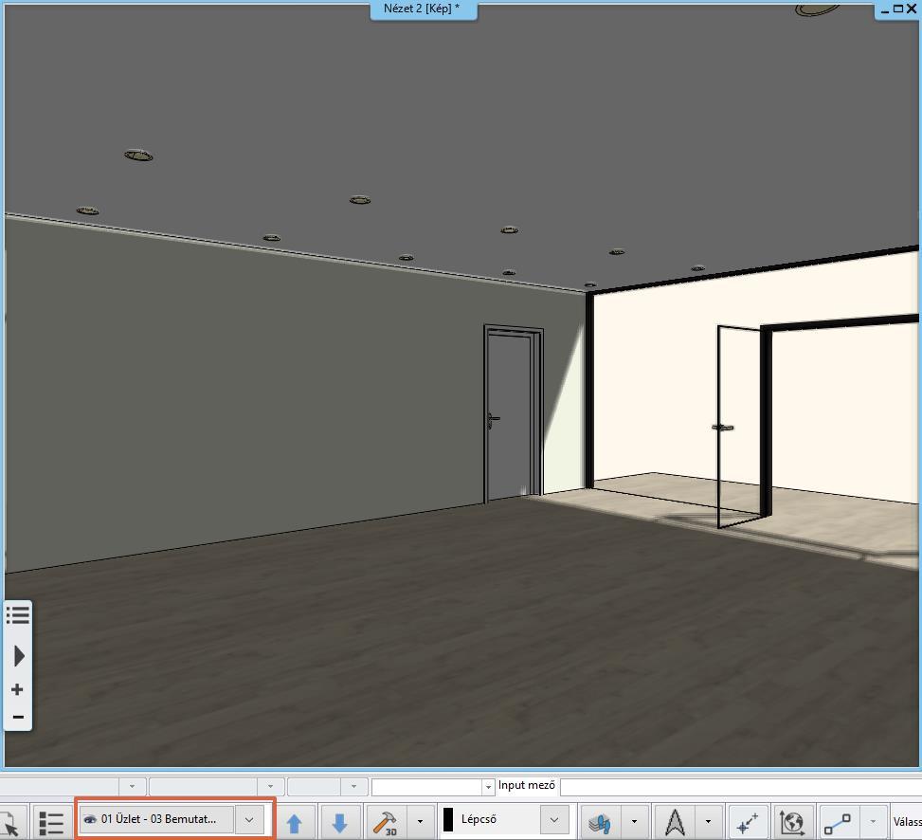The image size is (922, 840).
Task: Open the dropdown left of Input mező label
Action: click(x=488, y=787)
